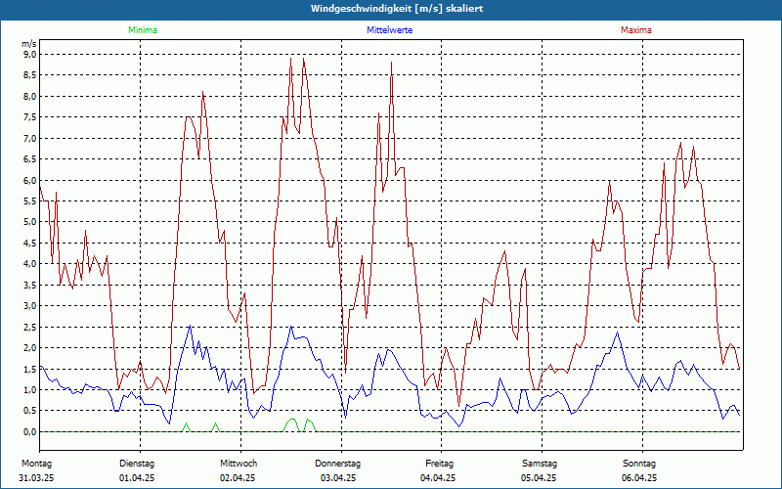Click the Samstag day label
The height and width of the screenshot is (489, 782).
(x=540, y=464)
